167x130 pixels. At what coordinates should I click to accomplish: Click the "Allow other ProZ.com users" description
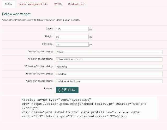coord(41,20)
